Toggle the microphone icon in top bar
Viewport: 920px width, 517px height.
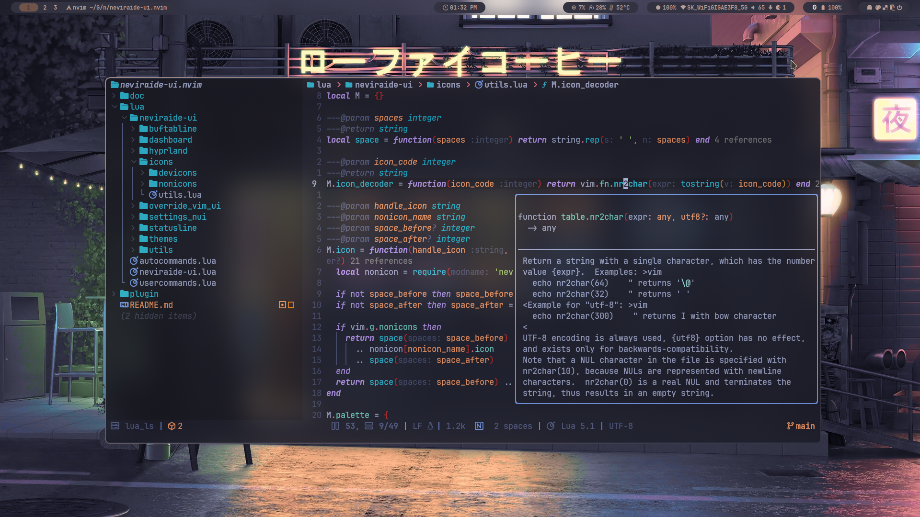pyautogui.click(x=770, y=8)
